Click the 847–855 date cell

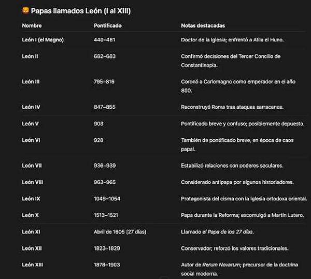105,107
